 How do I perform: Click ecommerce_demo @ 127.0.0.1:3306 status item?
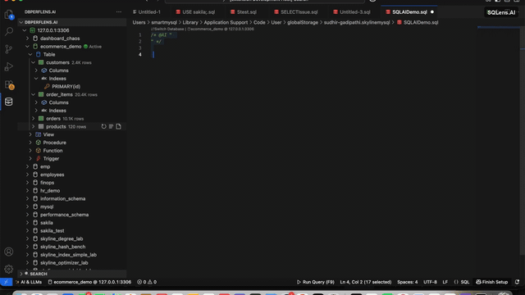click(89, 282)
